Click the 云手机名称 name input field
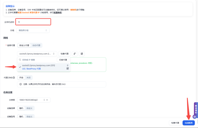The height and width of the screenshot is (128, 198). coord(33,22)
